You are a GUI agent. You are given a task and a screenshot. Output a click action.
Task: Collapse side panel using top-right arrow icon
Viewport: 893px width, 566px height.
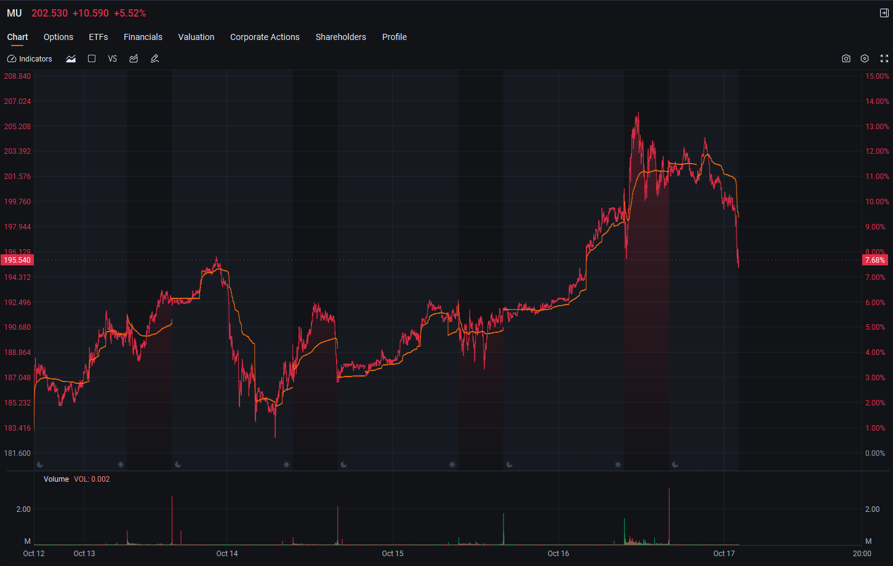coord(884,13)
